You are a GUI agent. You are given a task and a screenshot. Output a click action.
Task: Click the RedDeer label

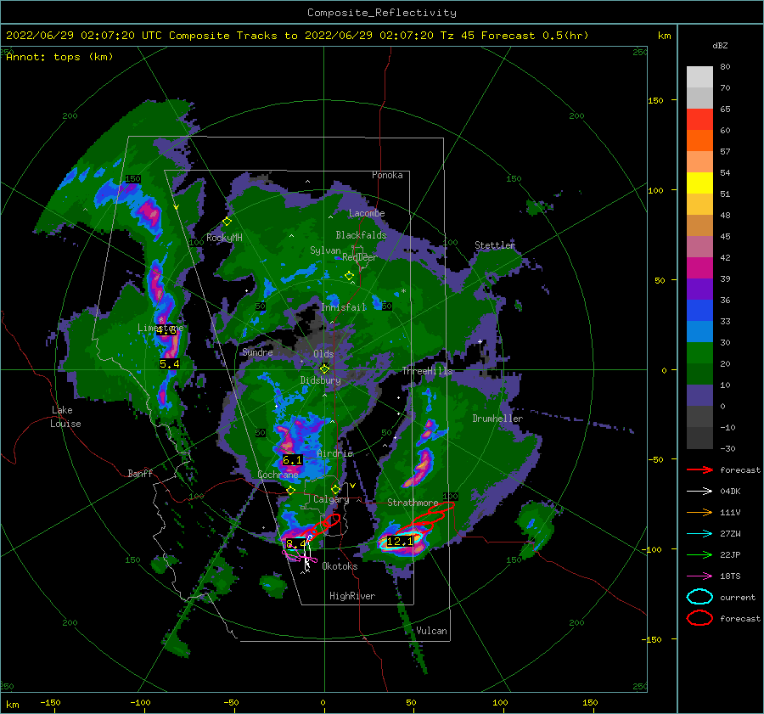pyautogui.click(x=360, y=257)
